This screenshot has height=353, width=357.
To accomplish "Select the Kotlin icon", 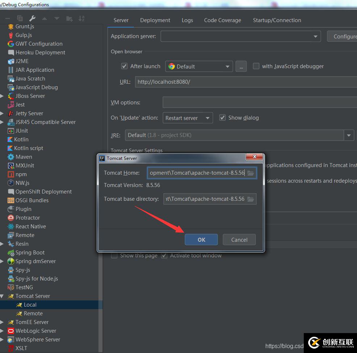I will (10, 140).
